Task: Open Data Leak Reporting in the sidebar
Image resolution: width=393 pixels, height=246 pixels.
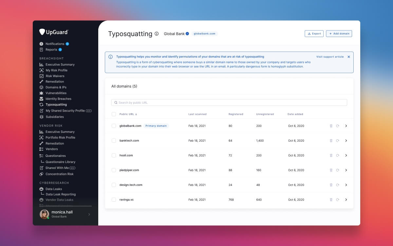Action: (61, 194)
